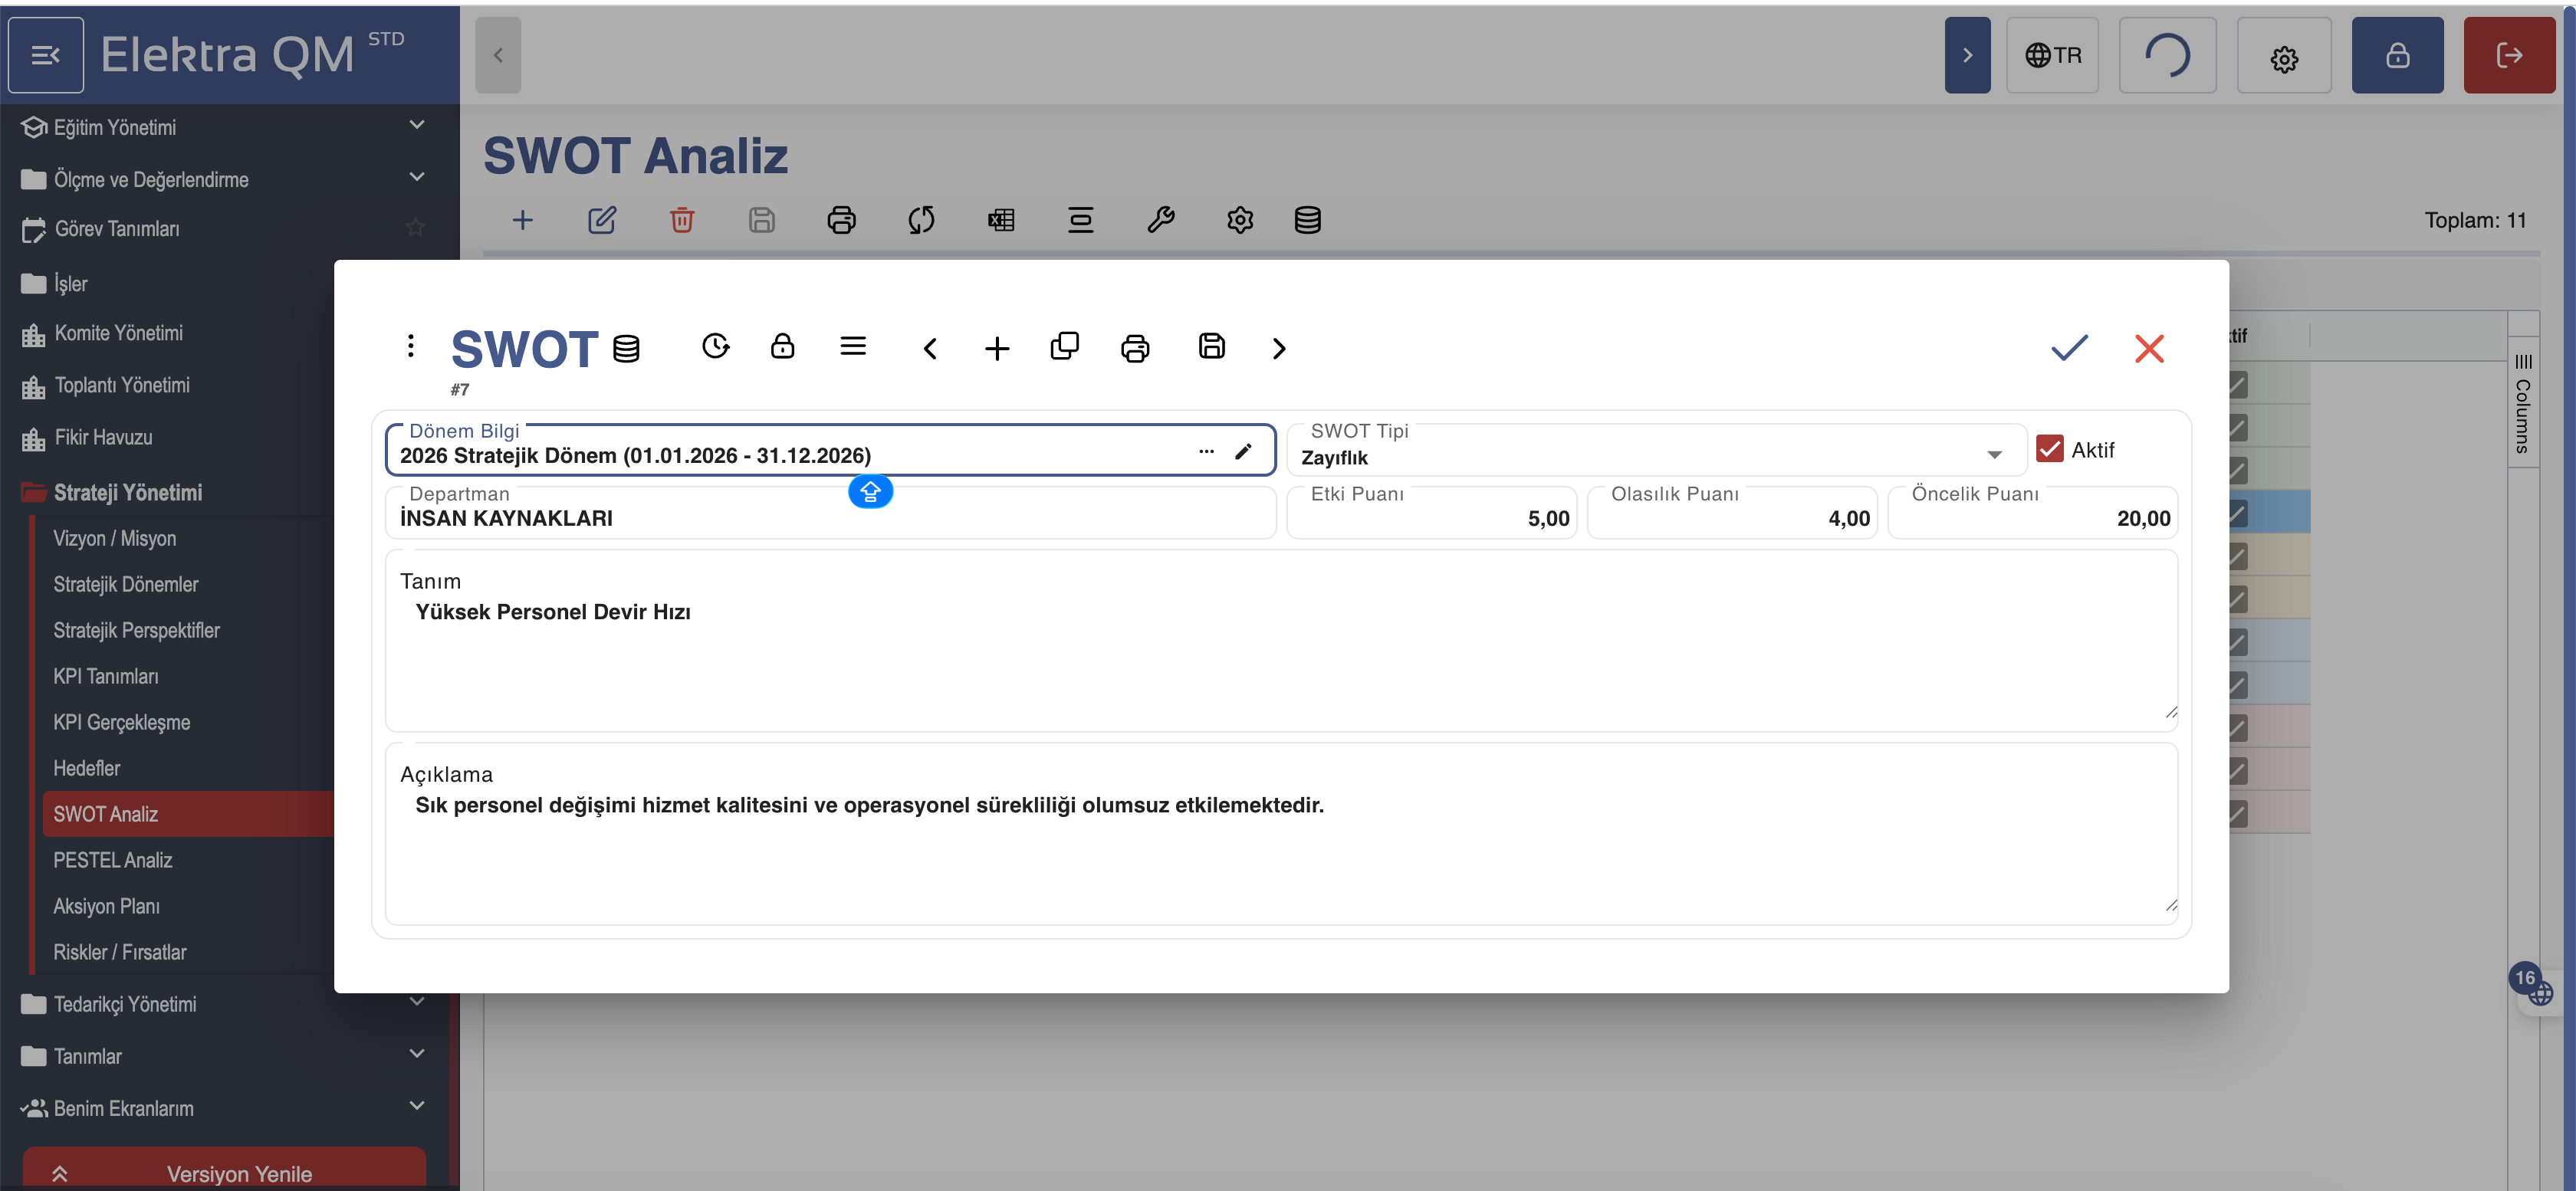Image resolution: width=2576 pixels, height=1191 pixels.
Task: Click the duplicate record icon in dialog
Action: [x=1064, y=347]
